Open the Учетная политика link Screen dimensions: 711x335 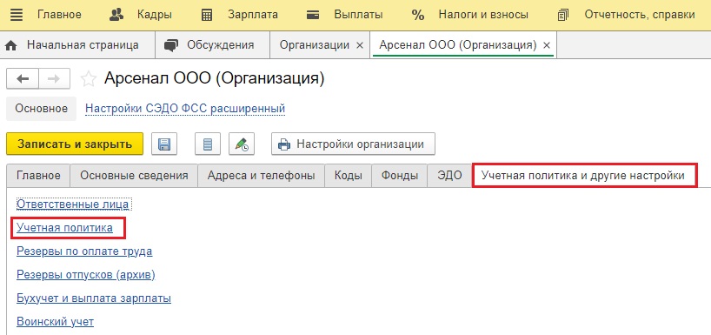(65, 228)
